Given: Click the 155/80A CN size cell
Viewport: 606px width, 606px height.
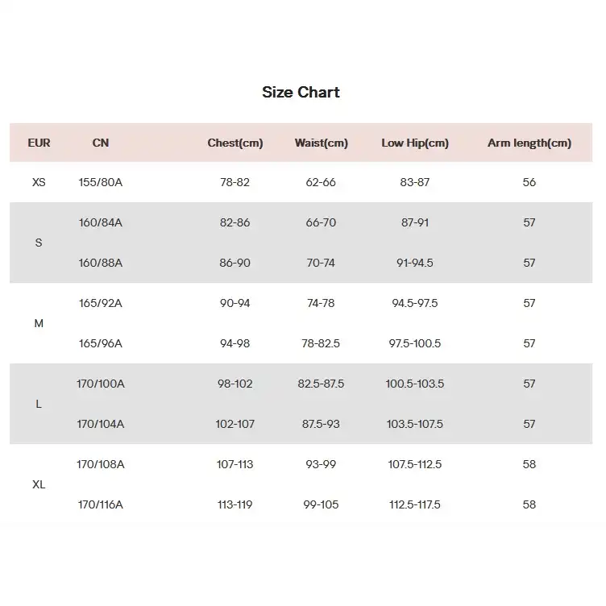Looking at the screenshot, I should point(101,182).
